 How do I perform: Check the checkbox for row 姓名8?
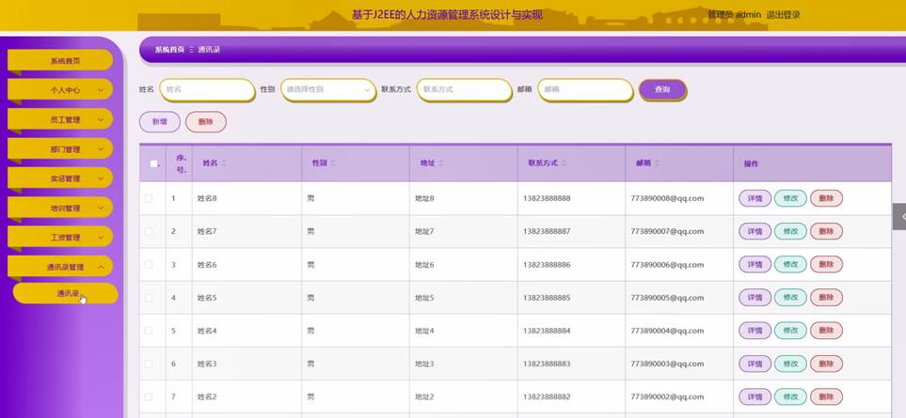point(149,198)
